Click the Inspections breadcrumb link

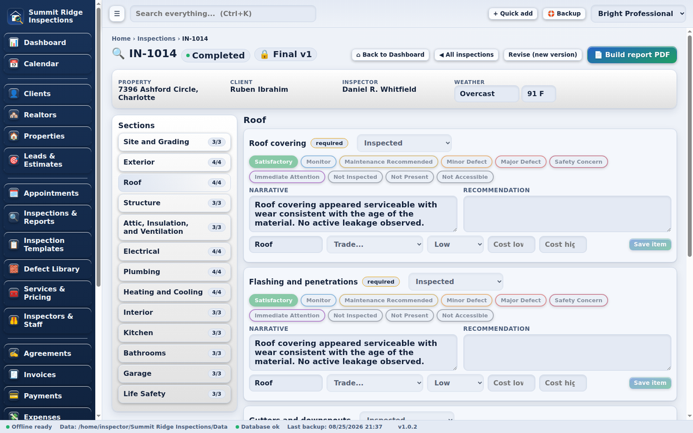(157, 39)
